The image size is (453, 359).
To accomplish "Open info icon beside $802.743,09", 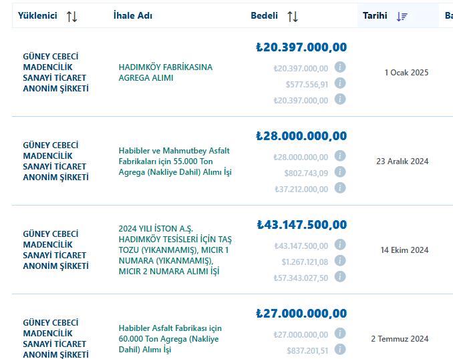I will (340, 172).
